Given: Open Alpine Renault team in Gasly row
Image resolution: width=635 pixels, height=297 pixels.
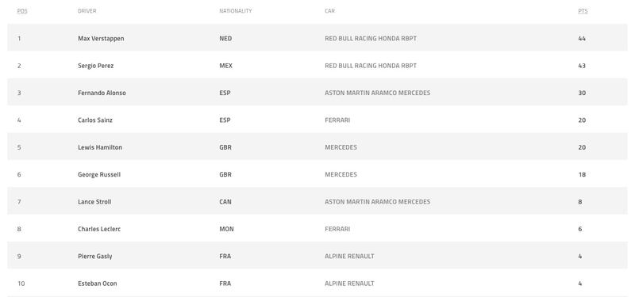Looking at the screenshot, I should pos(349,256).
